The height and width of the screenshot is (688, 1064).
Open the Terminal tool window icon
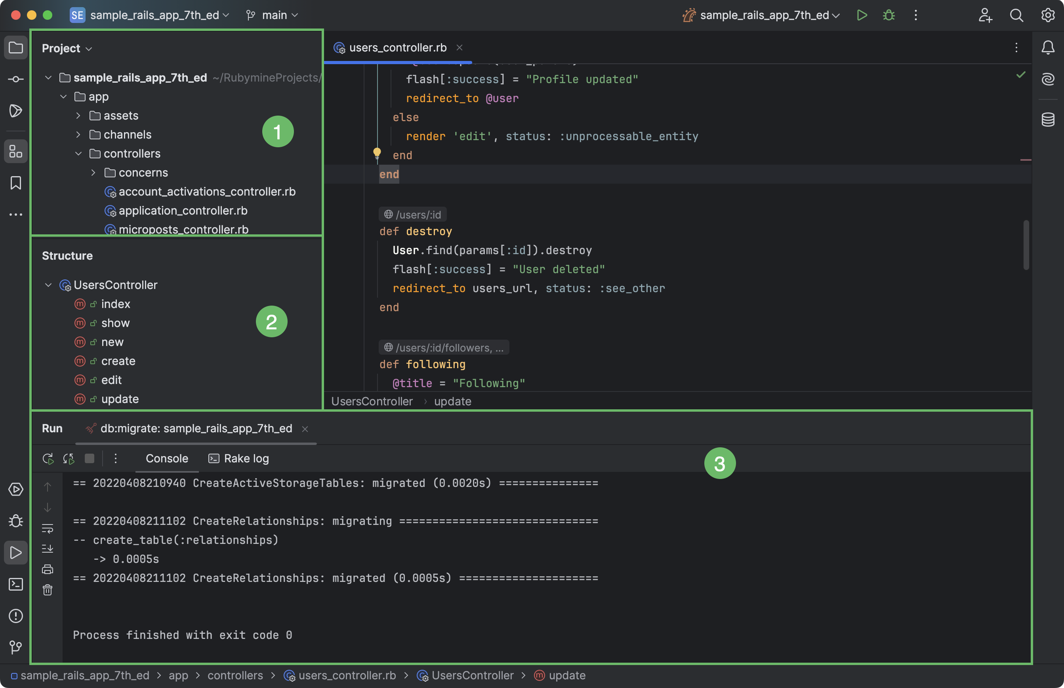point(16,584)
